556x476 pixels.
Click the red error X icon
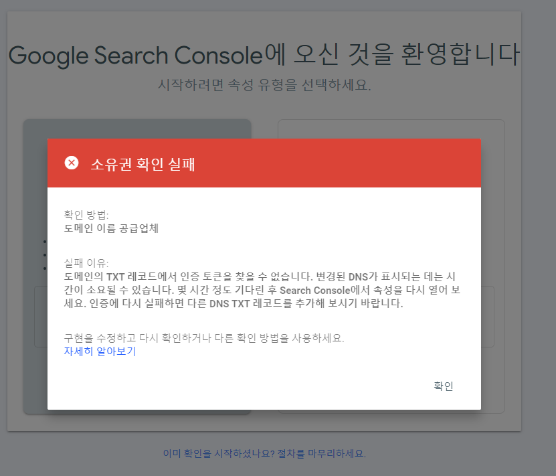[72, 163]
